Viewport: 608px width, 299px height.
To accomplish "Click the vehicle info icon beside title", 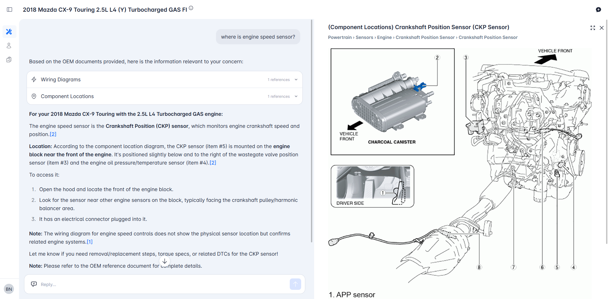I will click(191, 8).
